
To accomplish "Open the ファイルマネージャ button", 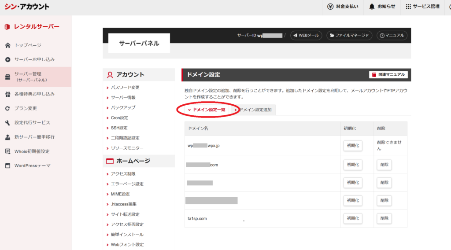I will coord(349,35).
